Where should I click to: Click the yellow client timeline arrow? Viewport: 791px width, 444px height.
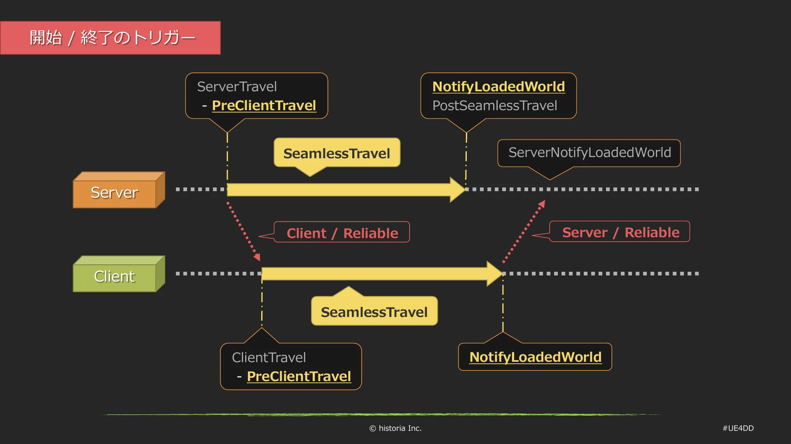382,274
